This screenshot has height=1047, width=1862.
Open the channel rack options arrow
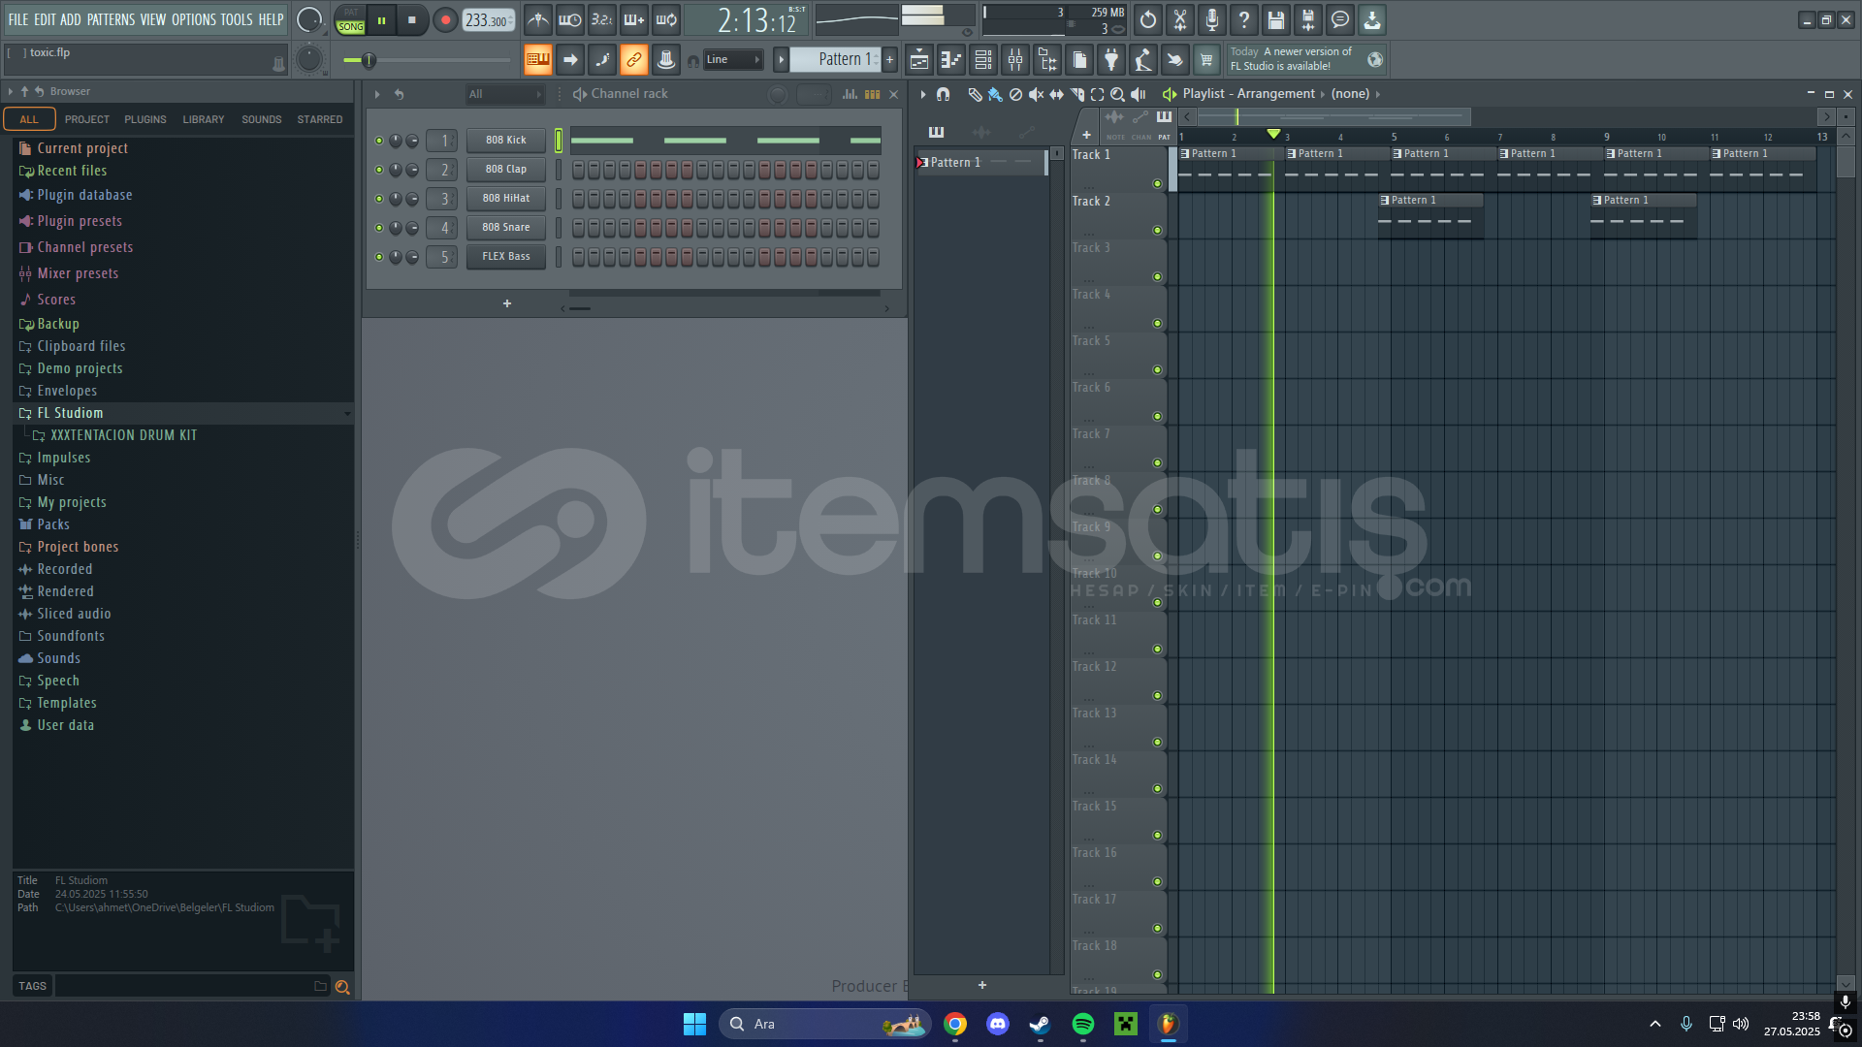377,94
